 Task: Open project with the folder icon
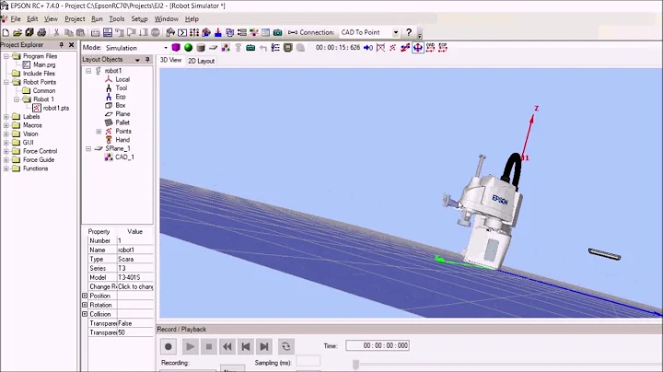pos(17,32)
